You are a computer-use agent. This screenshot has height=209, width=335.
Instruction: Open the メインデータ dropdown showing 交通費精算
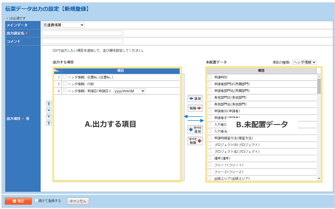(x=63, y=25)
